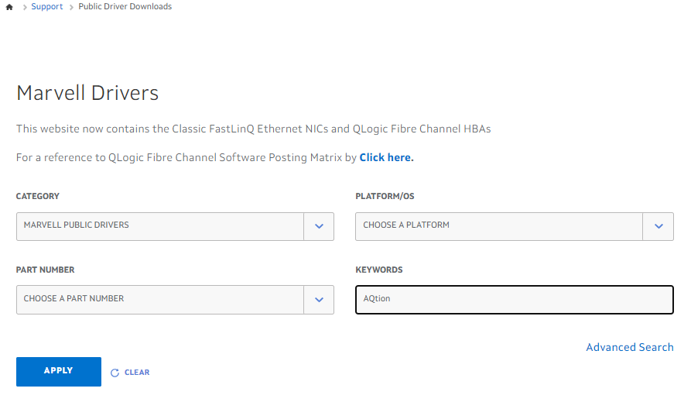Select Public Driver Downloads breadcrumb text
The image size is (691, 409).
(x=125, y=7)
